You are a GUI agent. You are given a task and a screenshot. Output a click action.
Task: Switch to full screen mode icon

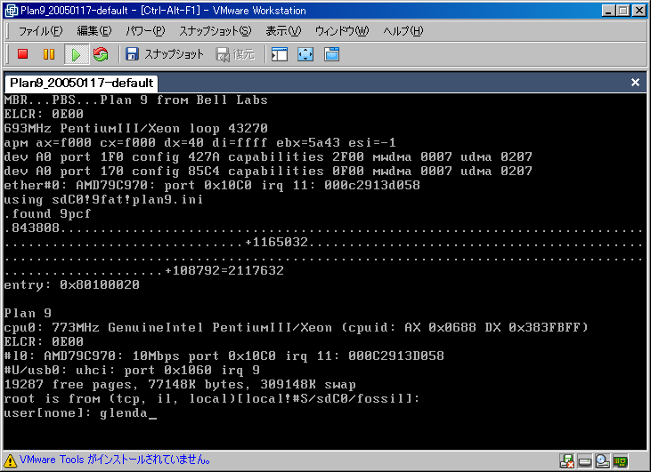[x=305, y=54]
